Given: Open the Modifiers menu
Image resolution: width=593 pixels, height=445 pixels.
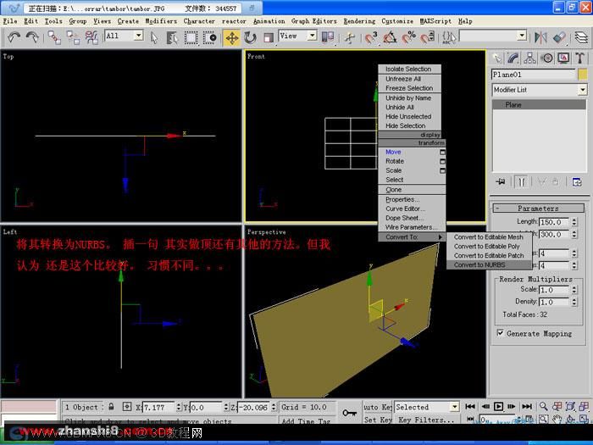Looking at the screenshot, I should coord(161,21).
